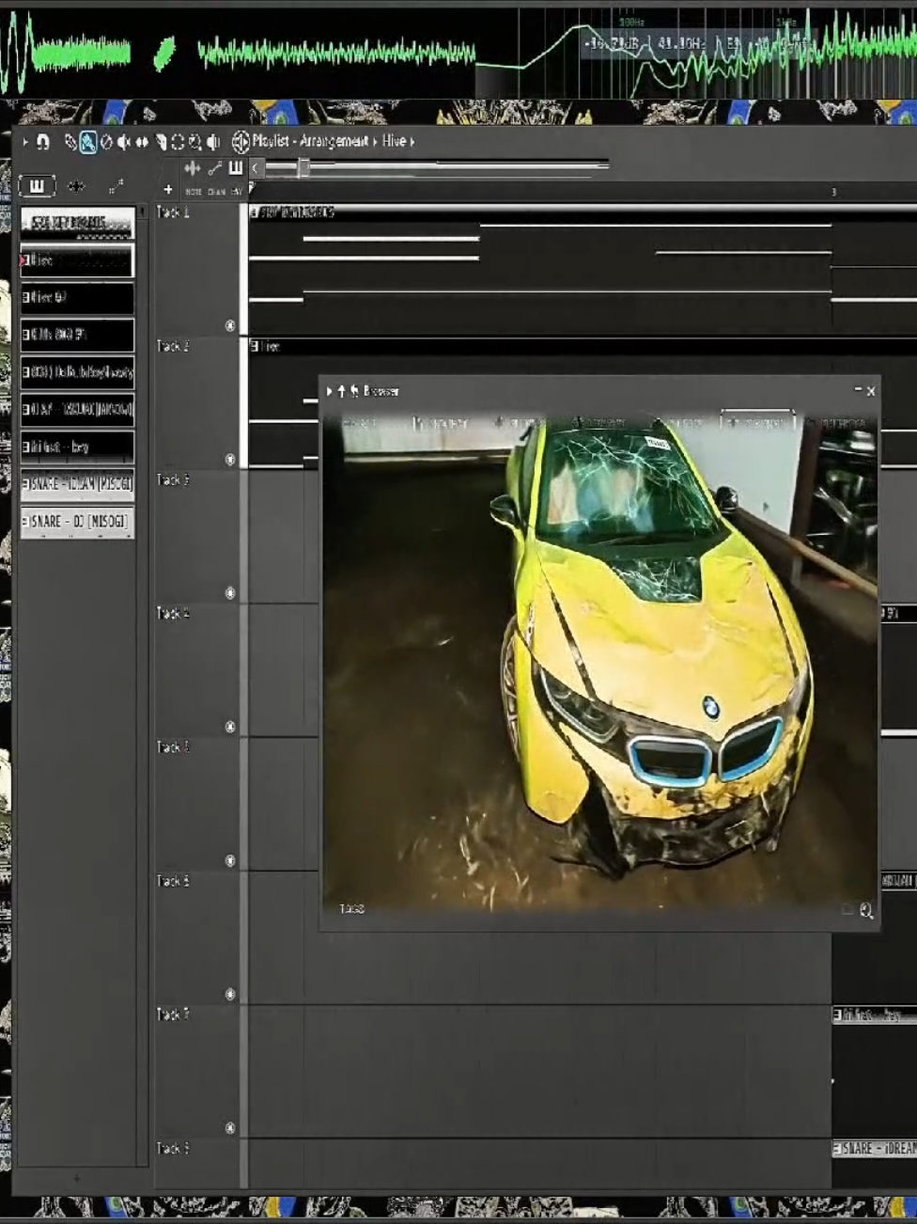The image size is (917, 1224).
Task: Select the Delete tool in Playlist toolbar
Action: pos(105,142)
